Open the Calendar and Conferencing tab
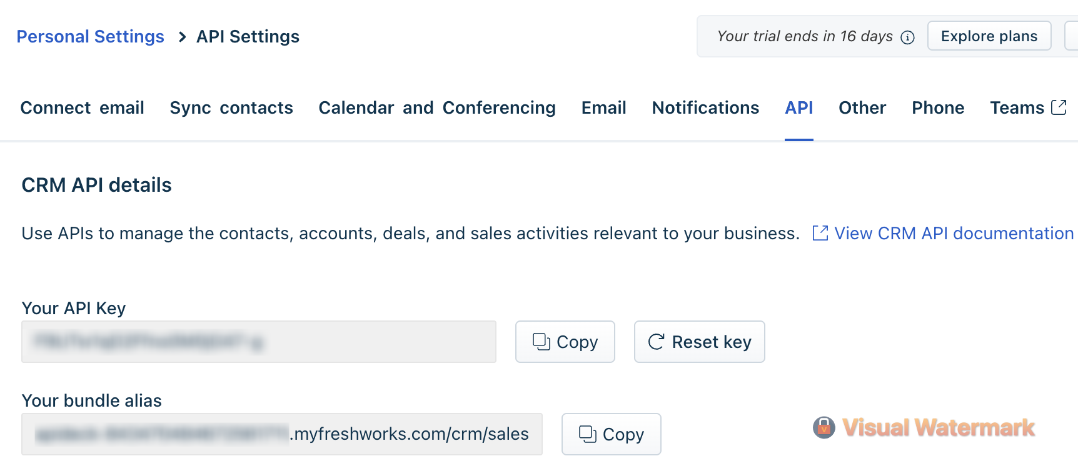The image size is (1078, 476). (437, 107)
